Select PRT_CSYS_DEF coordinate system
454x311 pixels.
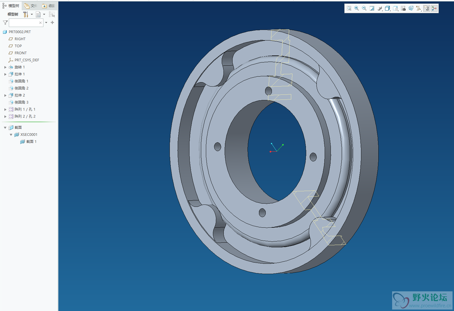[27, 60]
